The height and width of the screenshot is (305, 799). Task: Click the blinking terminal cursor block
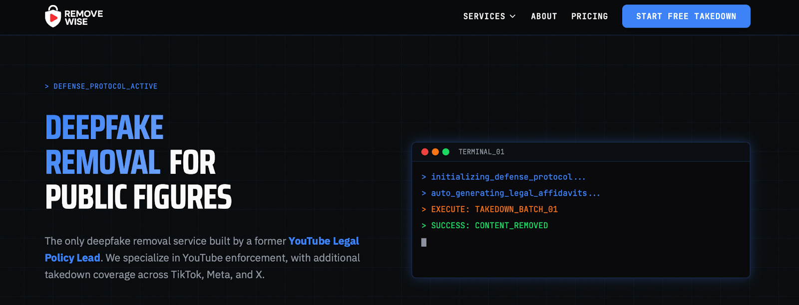424,242
